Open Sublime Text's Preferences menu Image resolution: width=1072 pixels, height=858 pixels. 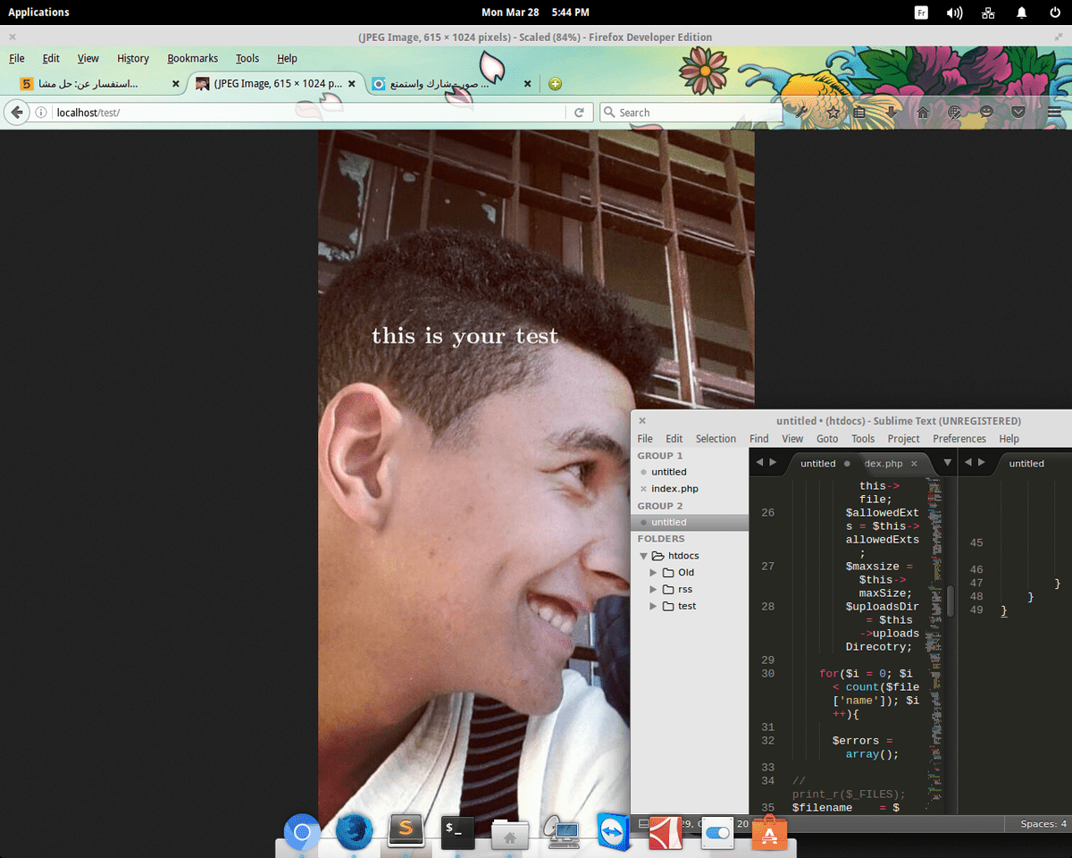pyautogui.click(x=959, y=438)
